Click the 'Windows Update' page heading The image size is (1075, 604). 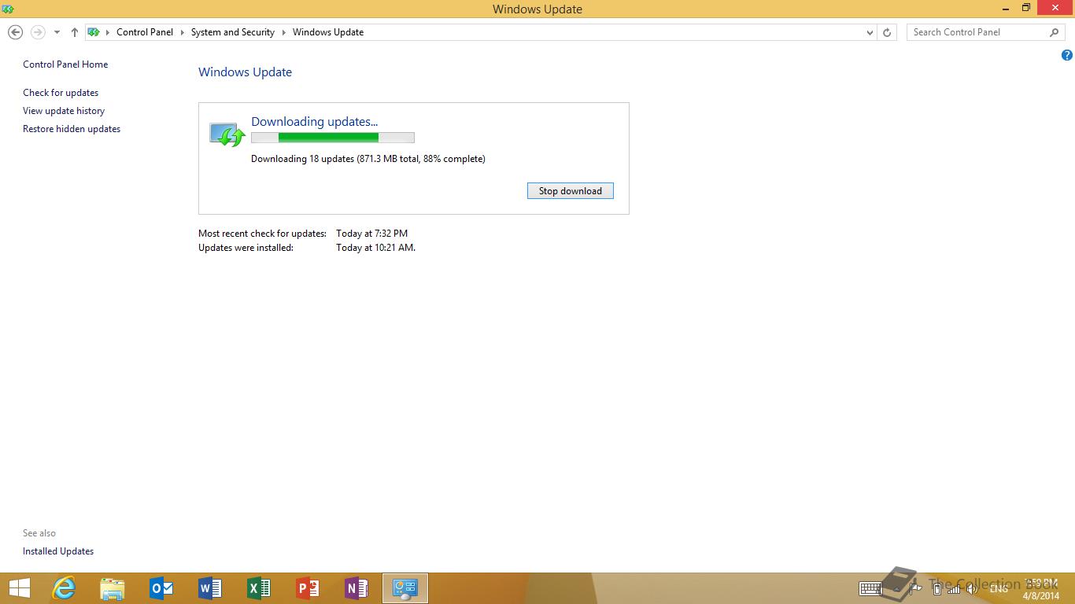click(245, 72)
